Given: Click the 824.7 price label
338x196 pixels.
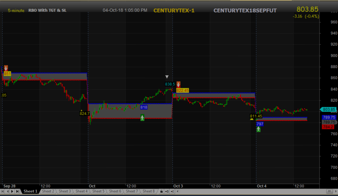Looking at the screenshot, I should click(84, 113).
